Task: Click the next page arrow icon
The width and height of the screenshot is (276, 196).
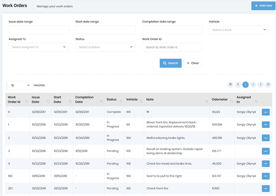Action: click(x=261, y=84)
